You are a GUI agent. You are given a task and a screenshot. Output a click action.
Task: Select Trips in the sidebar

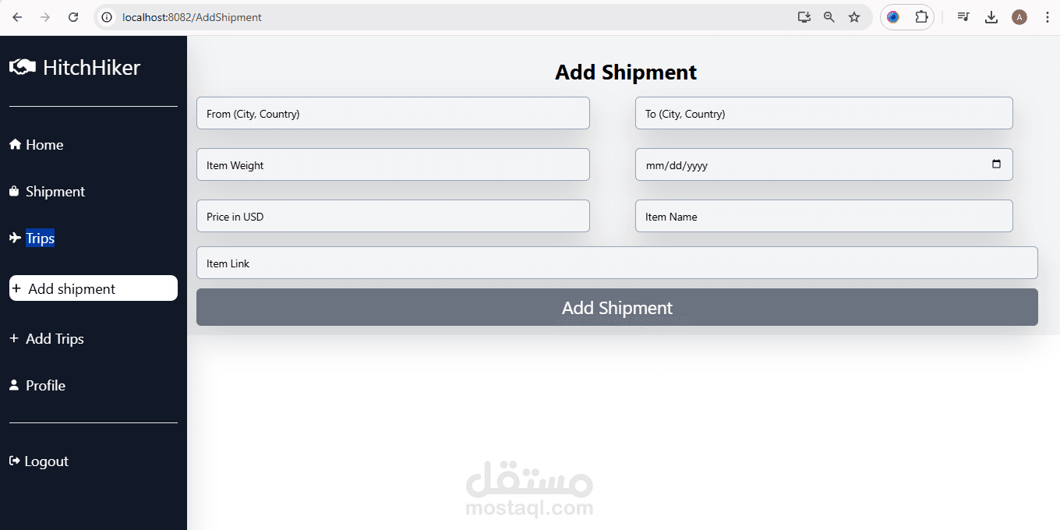tap(40, 238)
